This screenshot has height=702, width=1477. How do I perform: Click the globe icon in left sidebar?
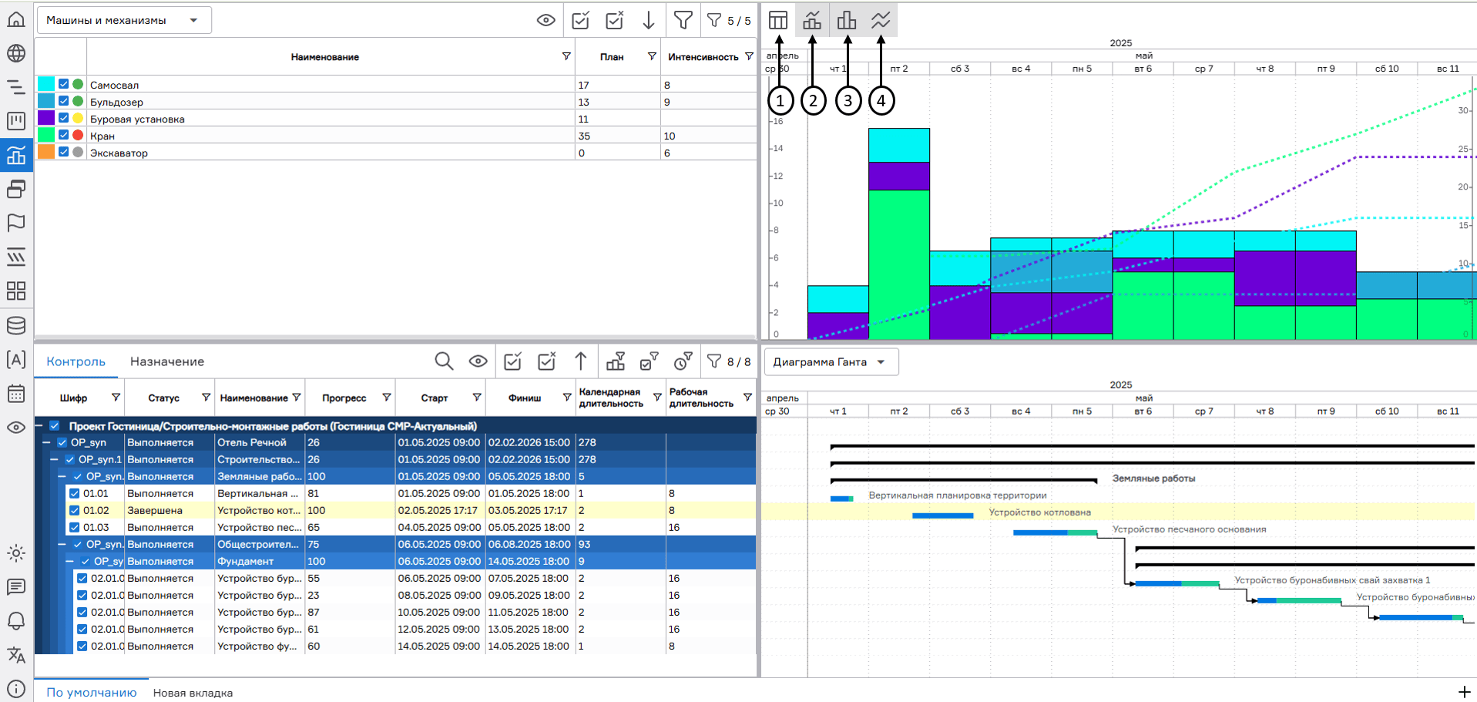[x=16, y=53]
